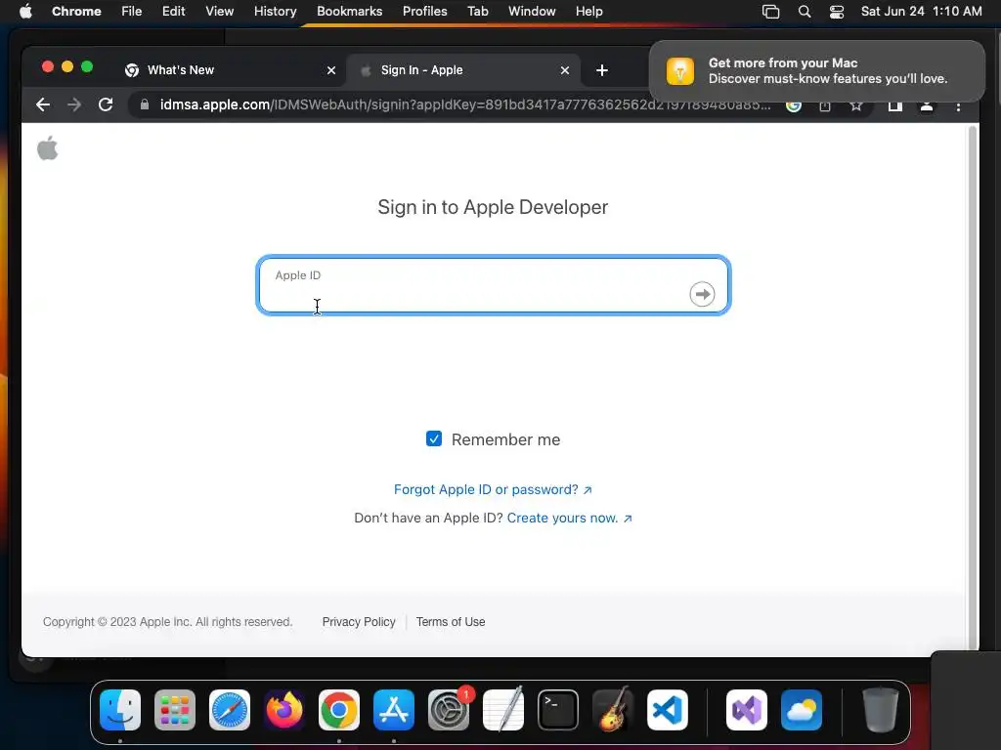Viewport: 1001px width, 750px height.
Task: Open System Settings from the Dock
Action: tap(449, 710)
